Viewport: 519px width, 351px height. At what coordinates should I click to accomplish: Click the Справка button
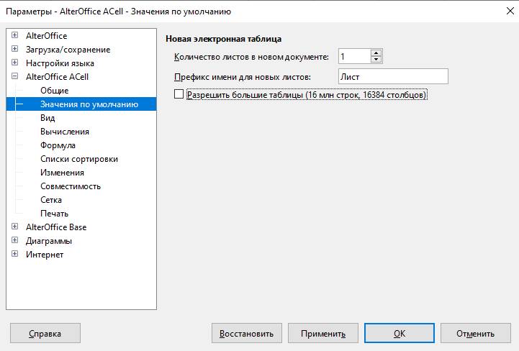(45, 333)
